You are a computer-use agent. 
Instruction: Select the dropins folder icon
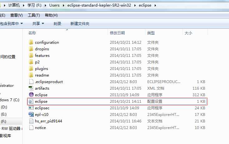31,49
